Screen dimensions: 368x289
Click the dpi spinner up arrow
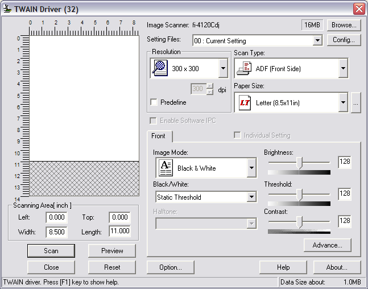[210, 86]
